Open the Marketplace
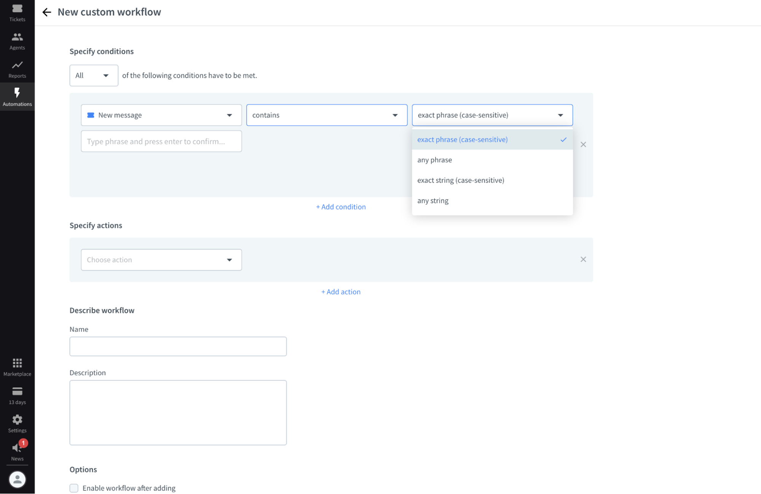Image resolution: width=761 pixels, height=494 pixels. click(17, 366)
